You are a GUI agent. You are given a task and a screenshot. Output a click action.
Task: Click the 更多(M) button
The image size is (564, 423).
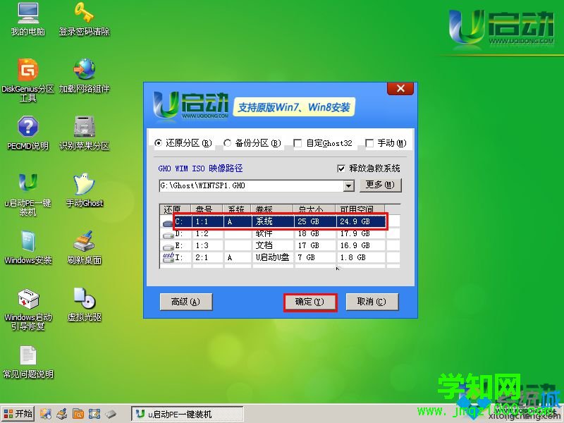point(381,185)
